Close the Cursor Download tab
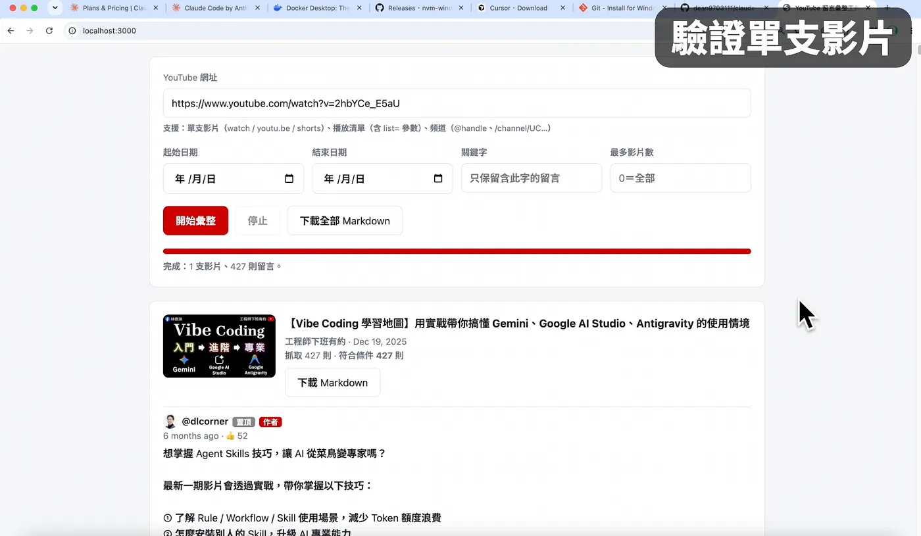Screen dimensions: 921x536 pos(562,8)
